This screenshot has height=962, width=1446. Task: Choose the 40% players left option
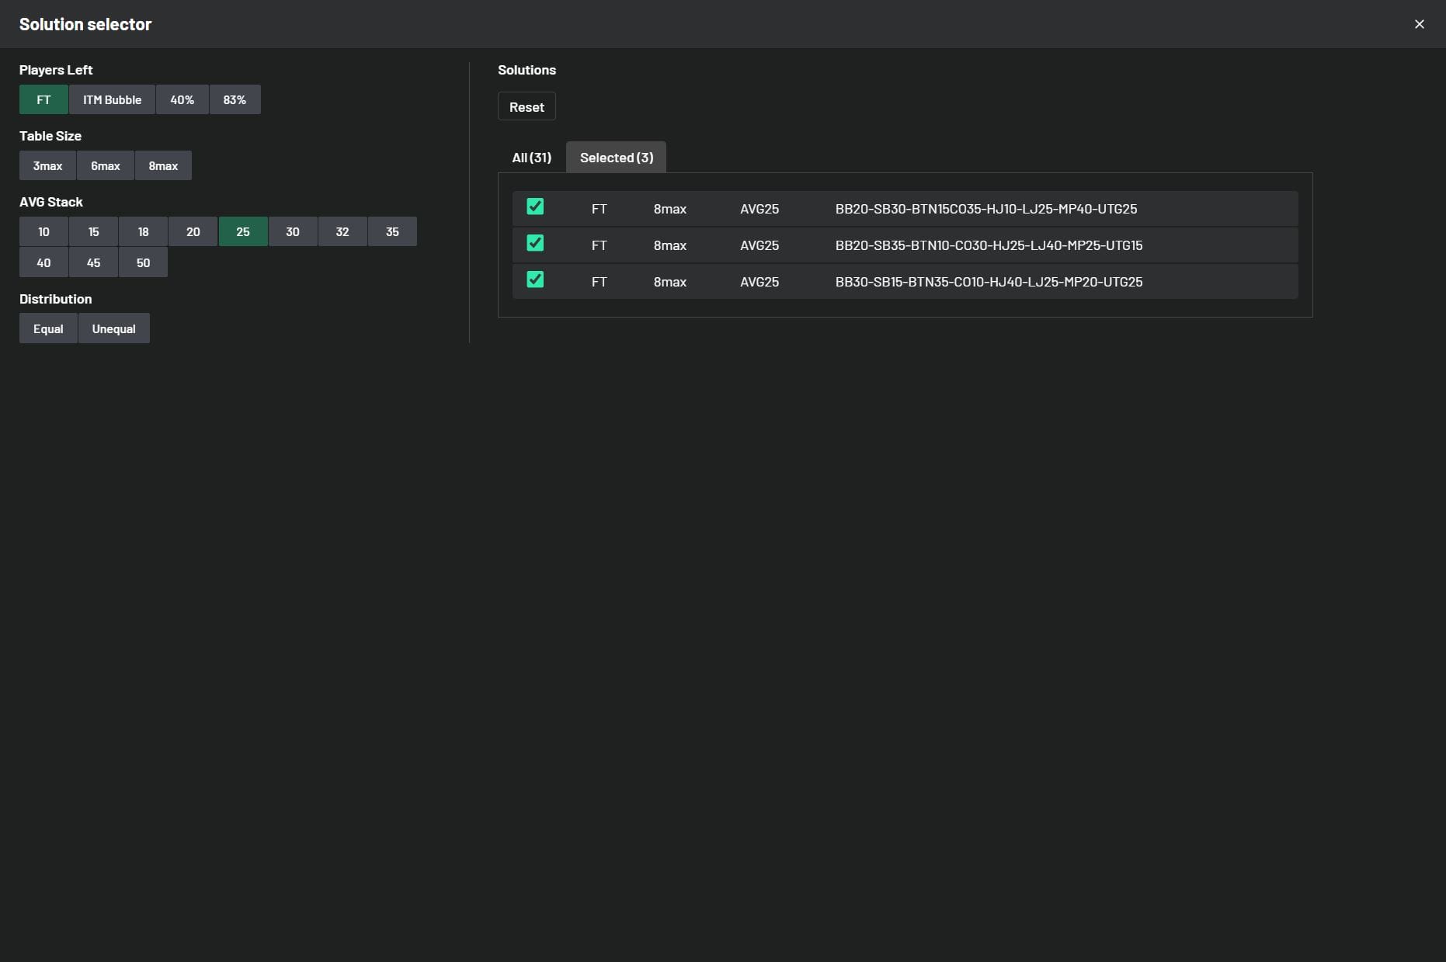182,100
